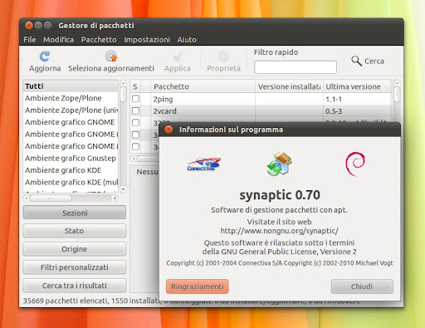The image size is (425, 328).
Task: Sort by Ultima versione column header
Action: pos(357,86)
